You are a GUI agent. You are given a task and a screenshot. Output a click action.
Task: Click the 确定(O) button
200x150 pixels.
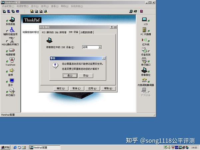[x=61, y=88]
